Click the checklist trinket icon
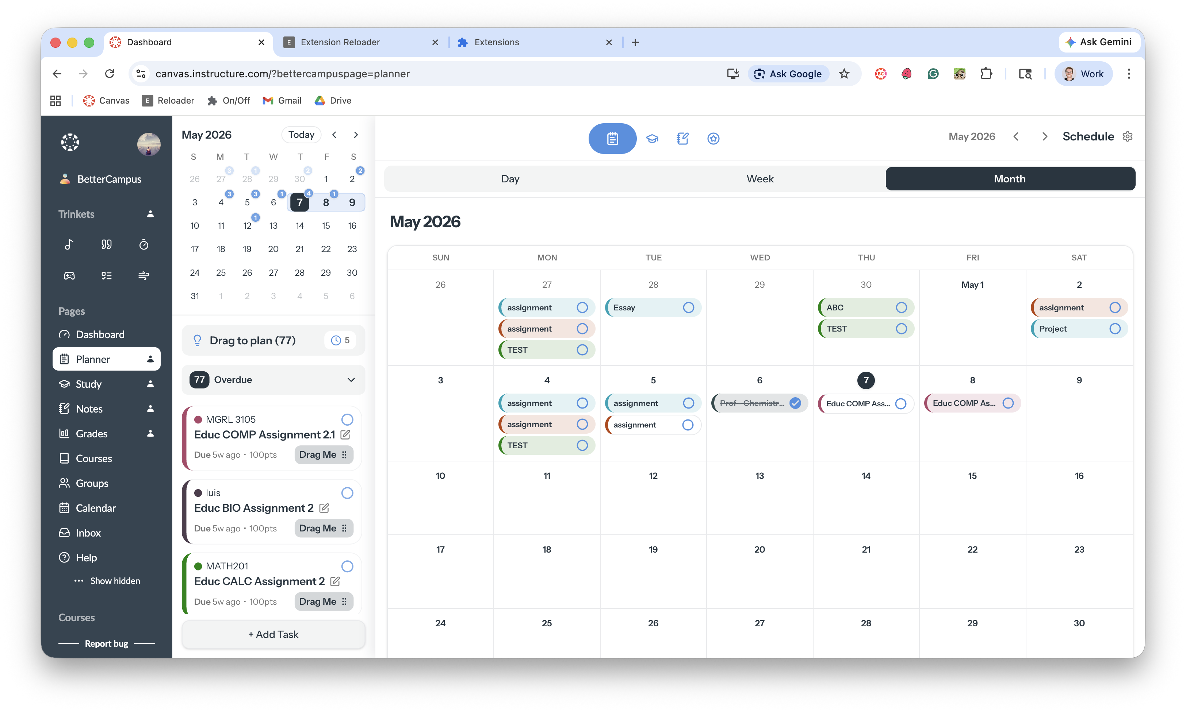Viewport: 1186px width, 712px height. point(107,275)
